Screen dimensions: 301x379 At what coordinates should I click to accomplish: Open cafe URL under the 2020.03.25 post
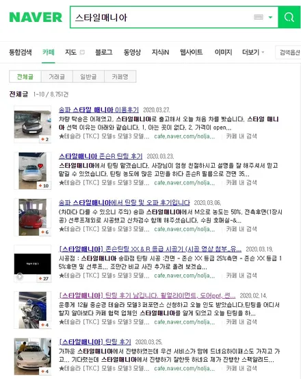coord(185,368)
